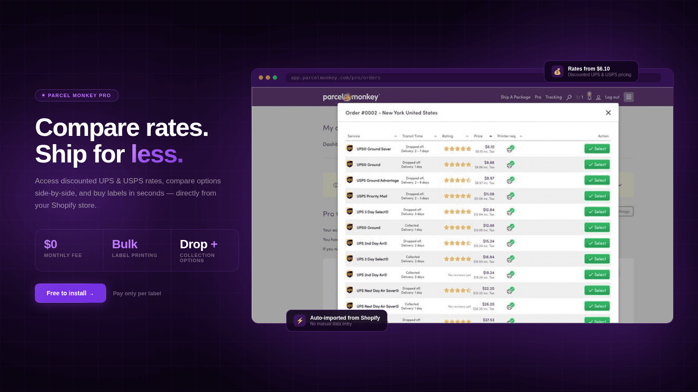Click the Order #0002 dialog title

coord(391,113)
